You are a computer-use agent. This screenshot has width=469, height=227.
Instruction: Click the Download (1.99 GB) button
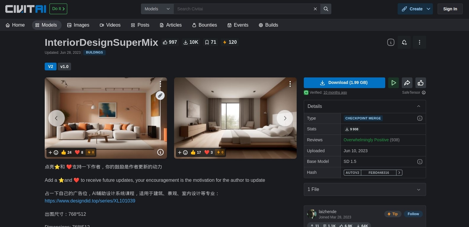(344, 83)
